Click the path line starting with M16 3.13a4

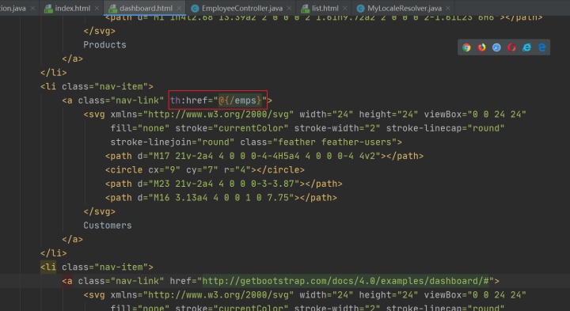click(x=221, y=198)
